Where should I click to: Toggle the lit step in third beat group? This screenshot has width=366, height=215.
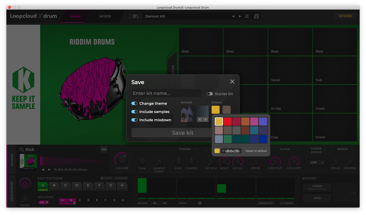tap(222, 188)
